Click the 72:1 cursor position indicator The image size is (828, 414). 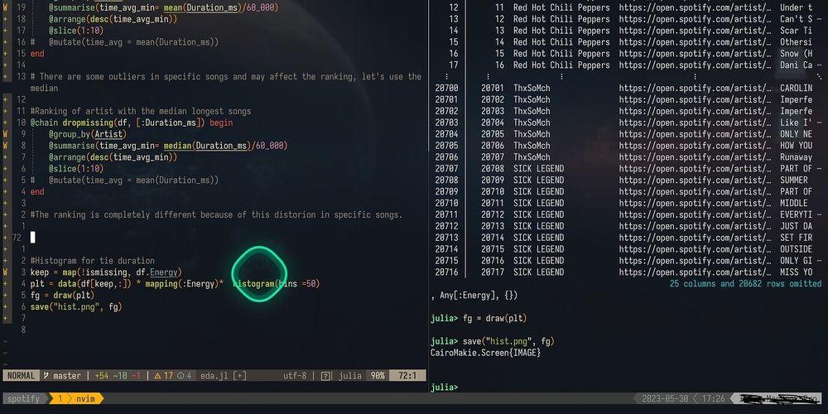coord(407,375)
